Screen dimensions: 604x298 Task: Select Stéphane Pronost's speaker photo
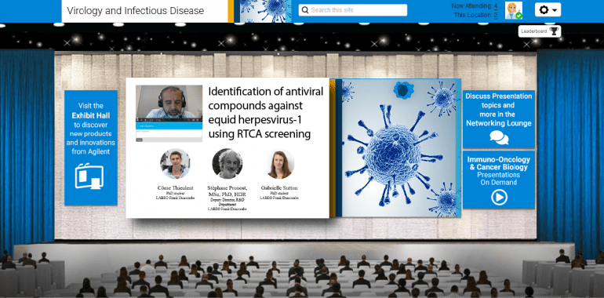tap(227, 164)
